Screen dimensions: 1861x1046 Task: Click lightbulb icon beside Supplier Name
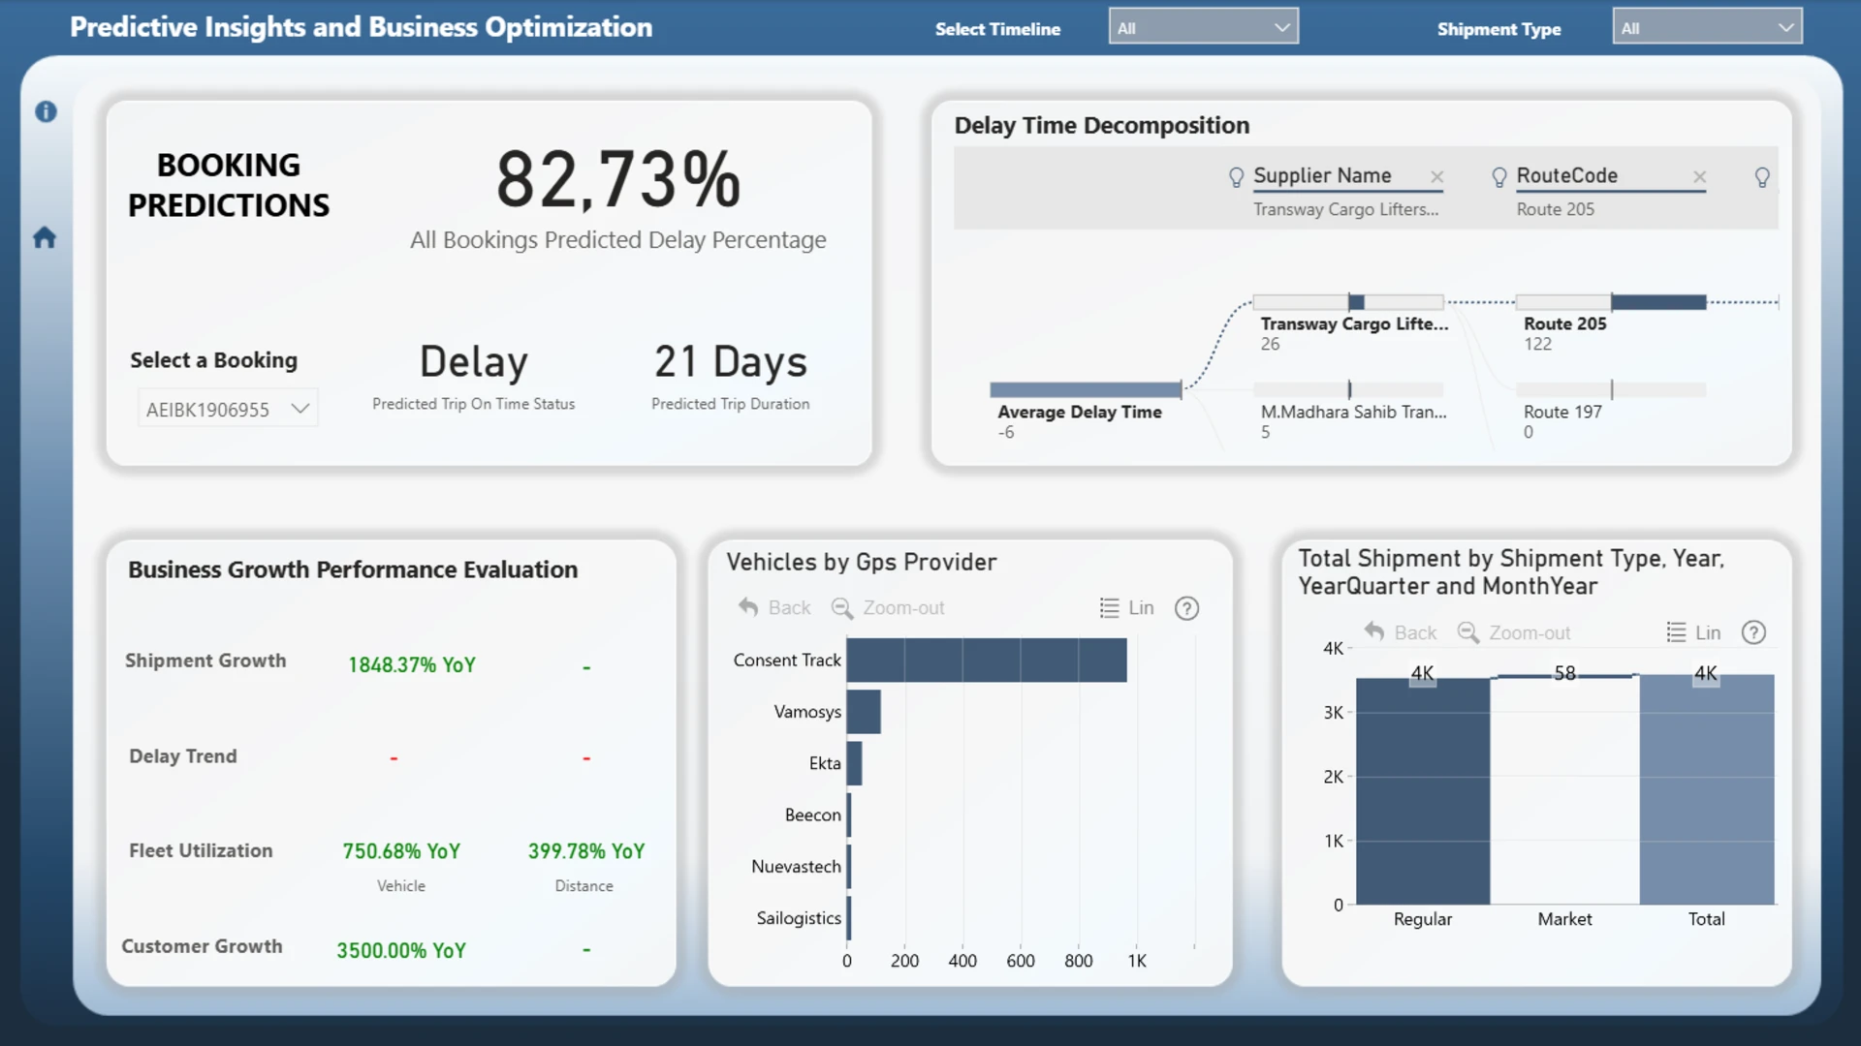tap(1236, 176)
